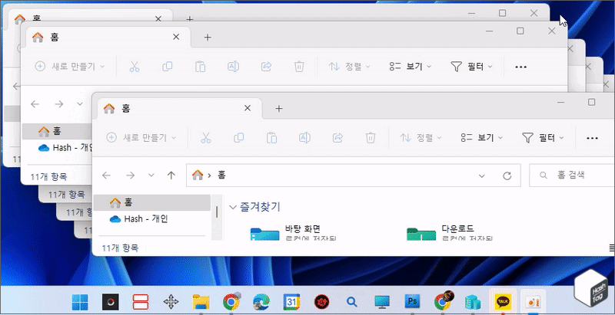Screen dimensions: 615x315
Task: Add new tab in second Explorer window
Action: pos(208,37)
